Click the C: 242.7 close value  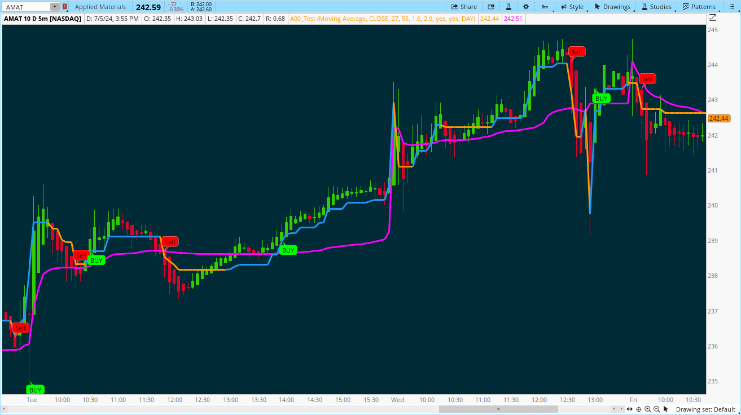tap(250, 19)
